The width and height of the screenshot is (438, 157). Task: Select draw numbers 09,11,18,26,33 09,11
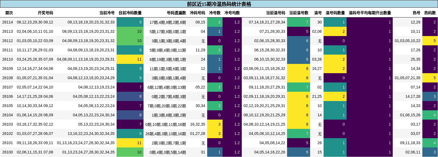[x=35, y=143]
